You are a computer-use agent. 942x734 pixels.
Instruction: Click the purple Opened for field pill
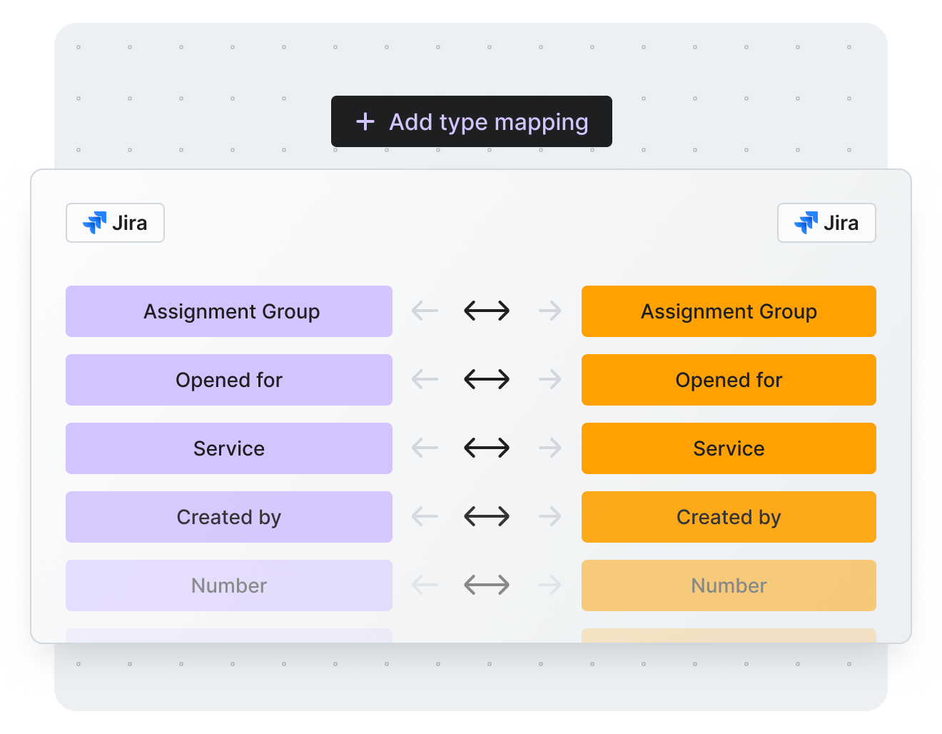pos(228,380)
